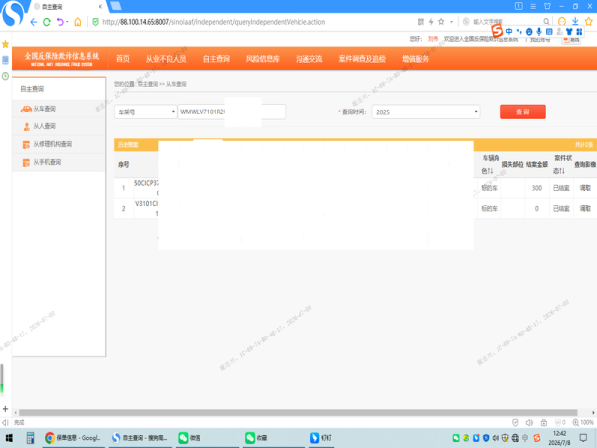Click the green site security shield icon

click(96, 22)
